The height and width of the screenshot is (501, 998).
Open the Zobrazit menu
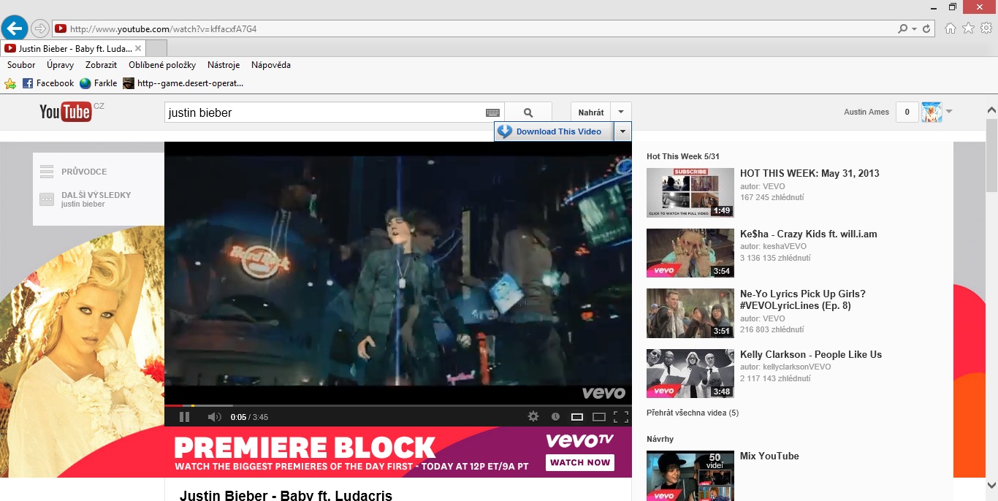click(x=101, y=65)
